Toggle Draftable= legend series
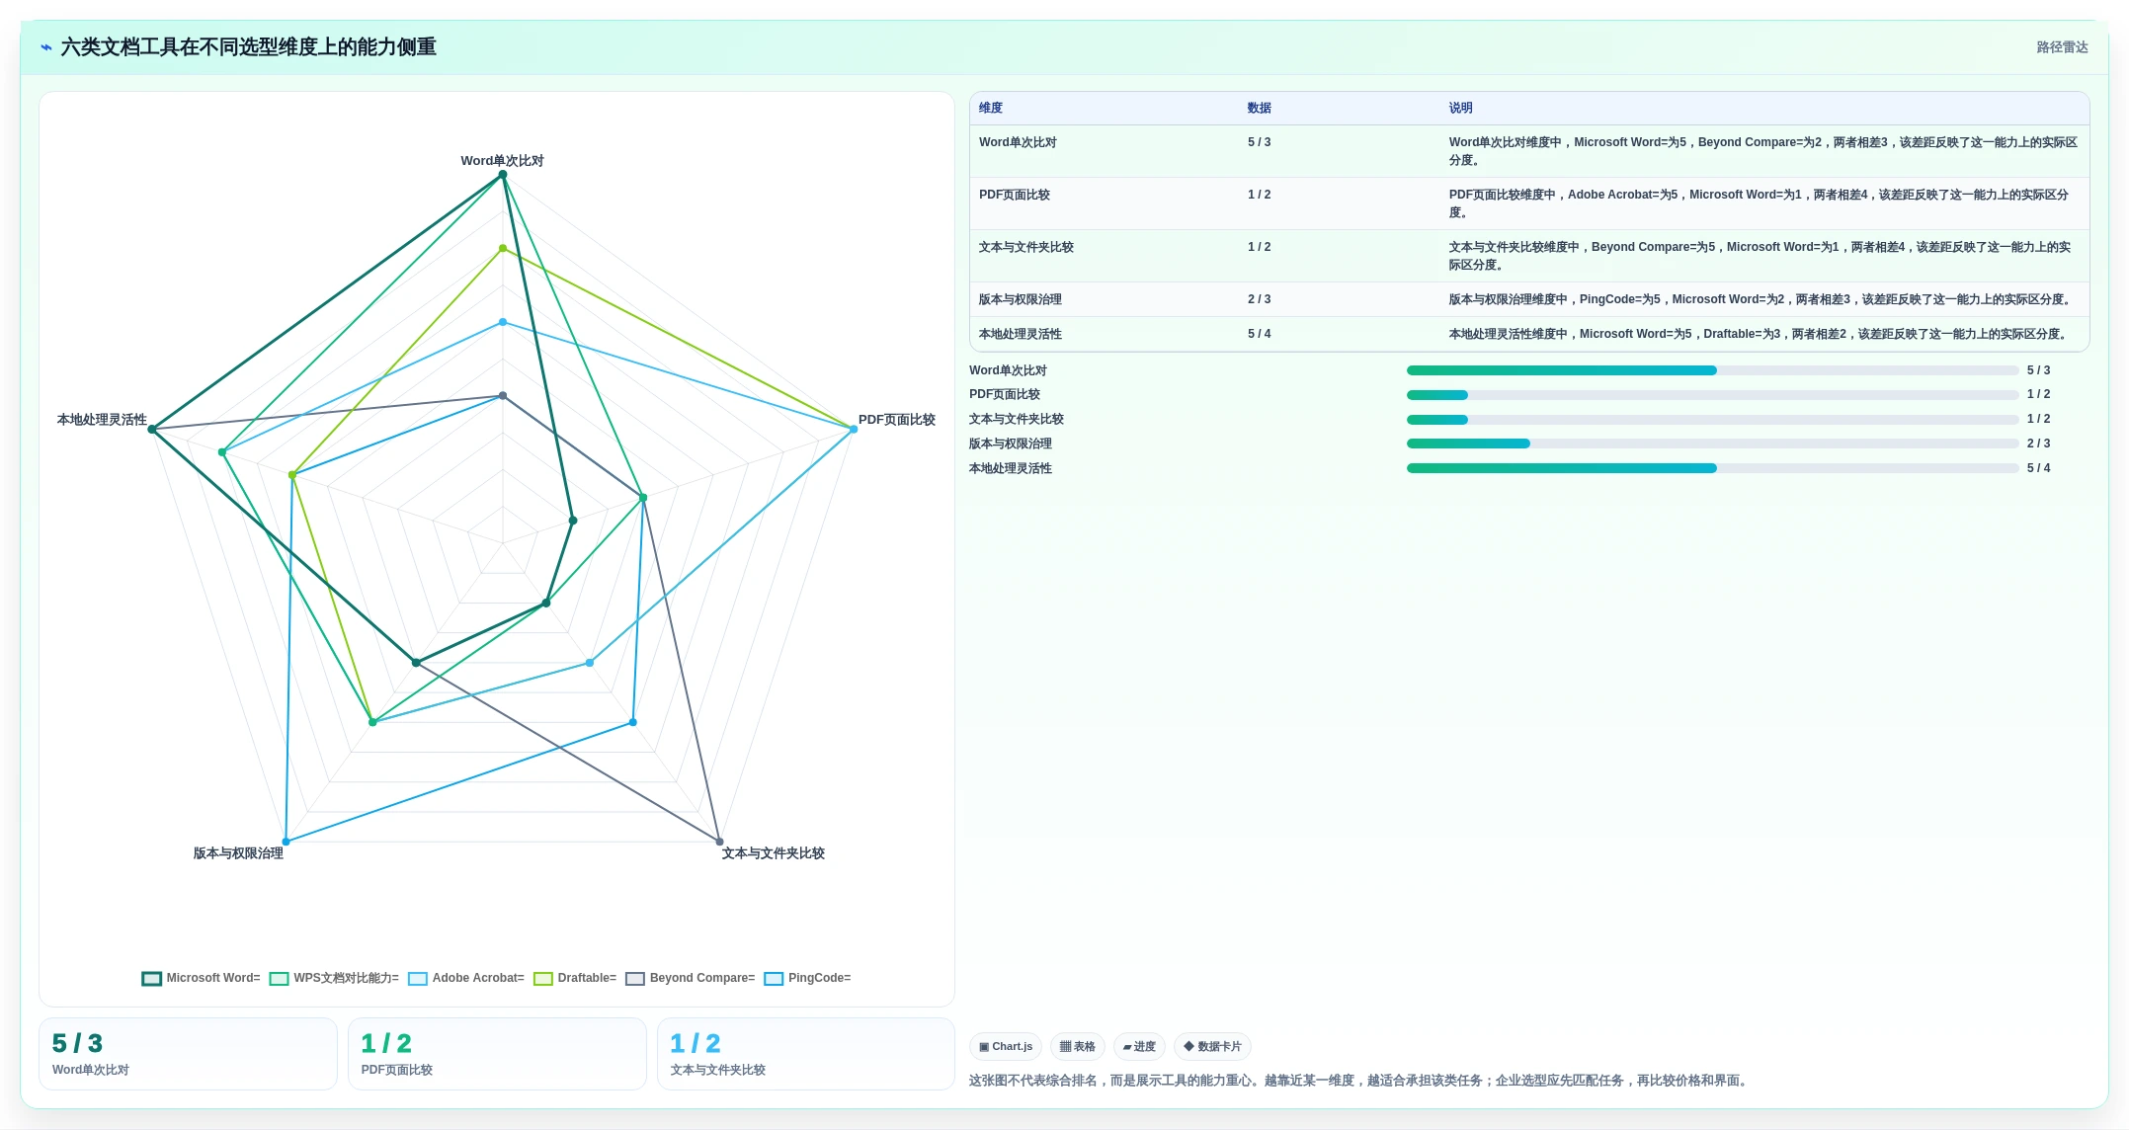The height and width of the screenshot is (1130, 2129). tap(575, 978)
